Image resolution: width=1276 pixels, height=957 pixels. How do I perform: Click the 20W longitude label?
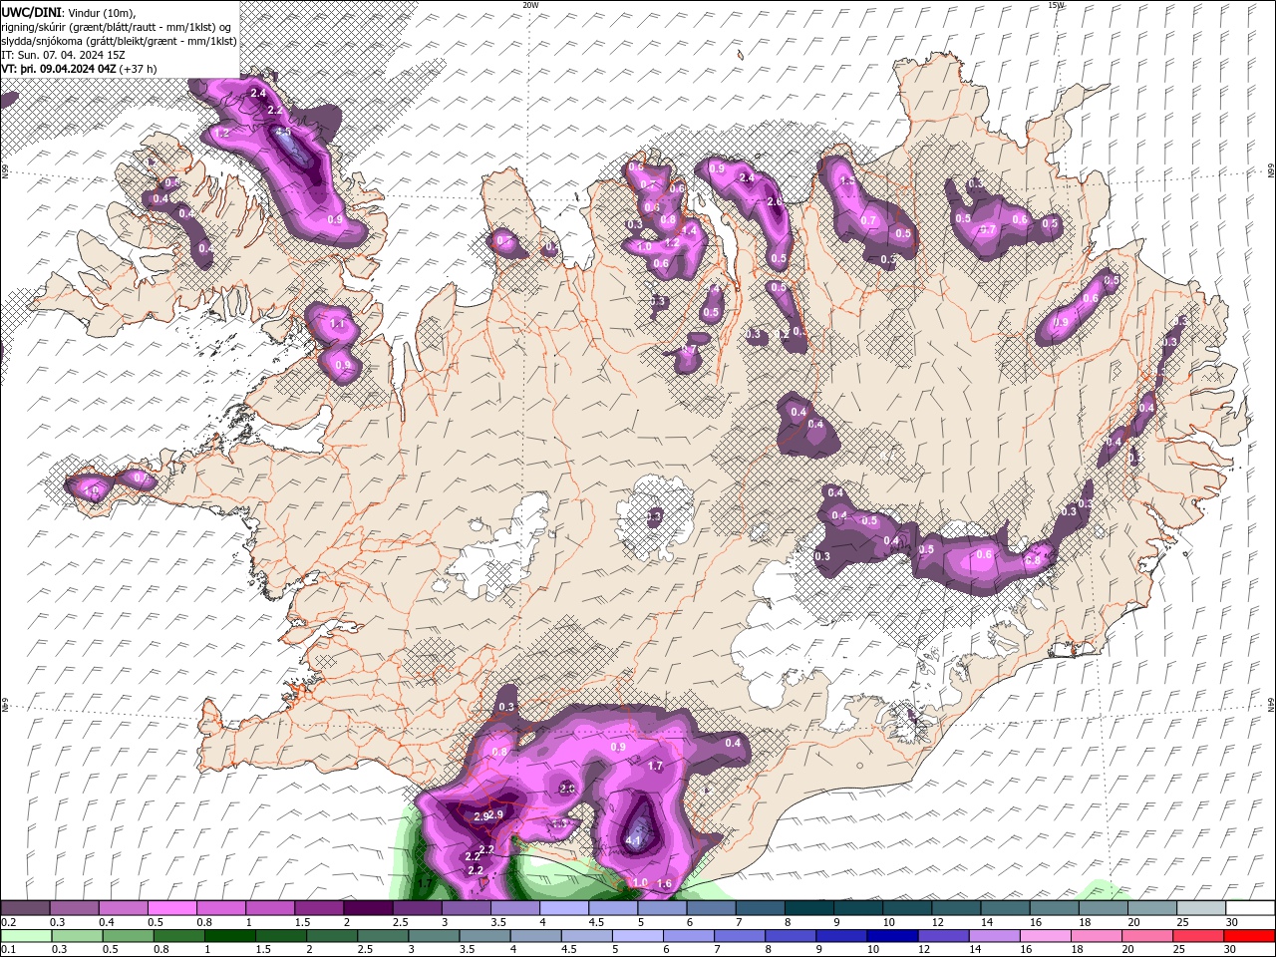(x=530, y=5)
